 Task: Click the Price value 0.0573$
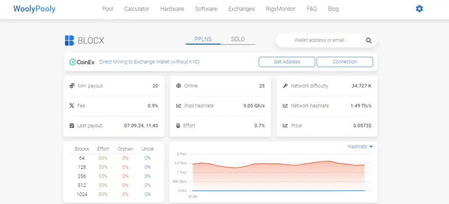(362, 125)
